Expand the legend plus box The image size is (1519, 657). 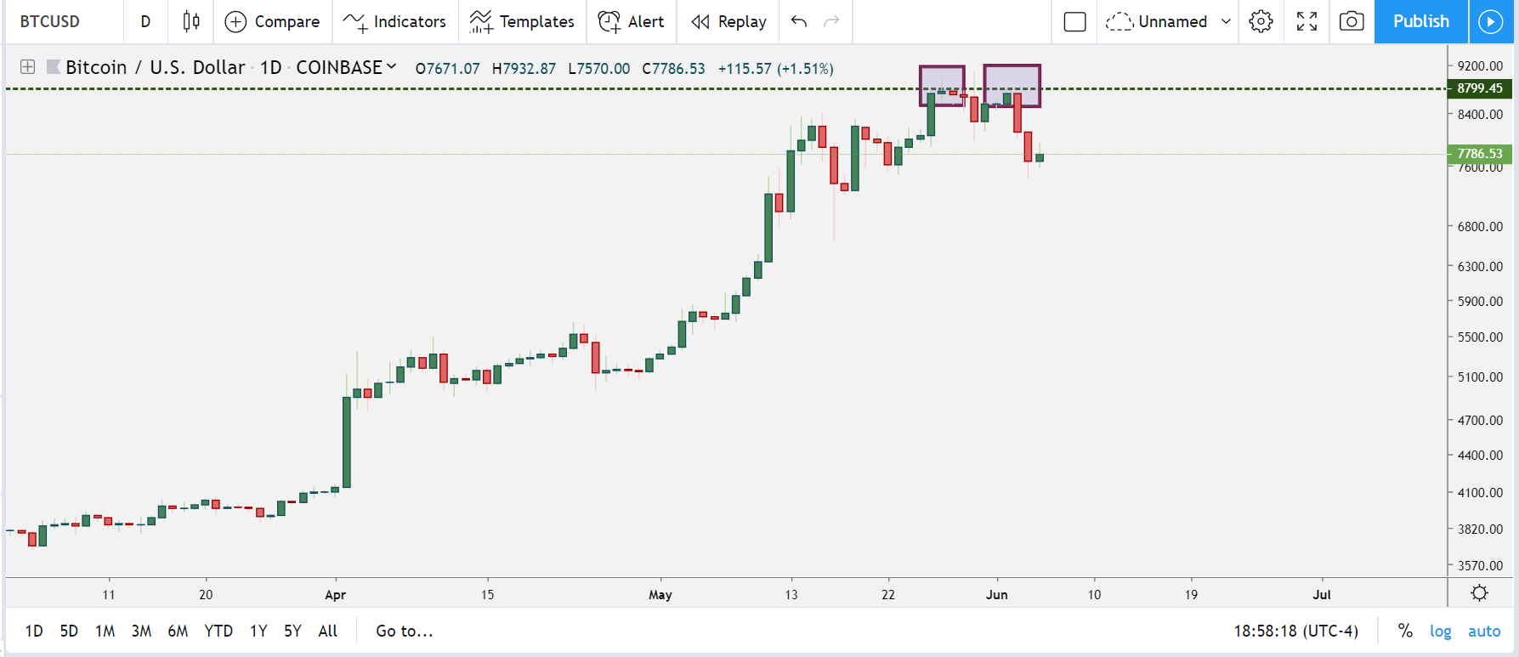point(27,66)
